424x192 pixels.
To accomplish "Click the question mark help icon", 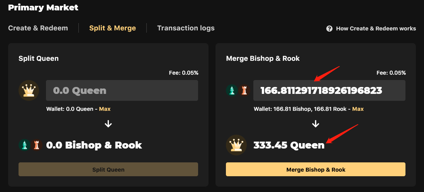I will click(329, 28).
